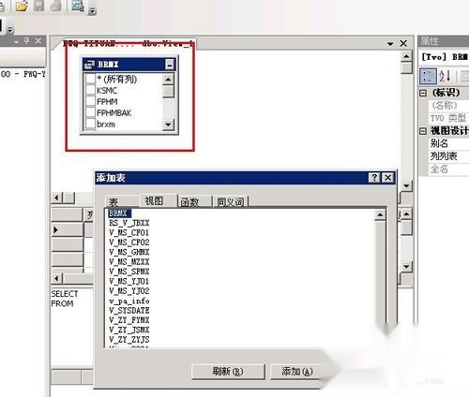This screenshot has width=469, height=397.
Task: Collapse the (标识) property group
Action: [x=423, y=93]
